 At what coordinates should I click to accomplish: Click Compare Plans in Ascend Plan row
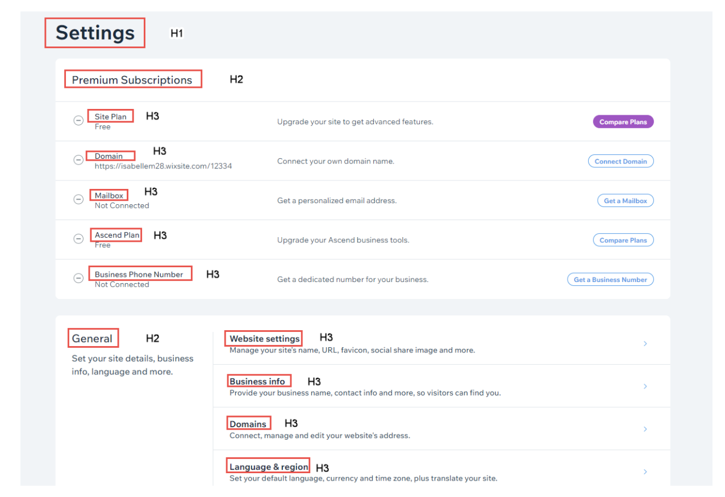click(x=623, y=240)
